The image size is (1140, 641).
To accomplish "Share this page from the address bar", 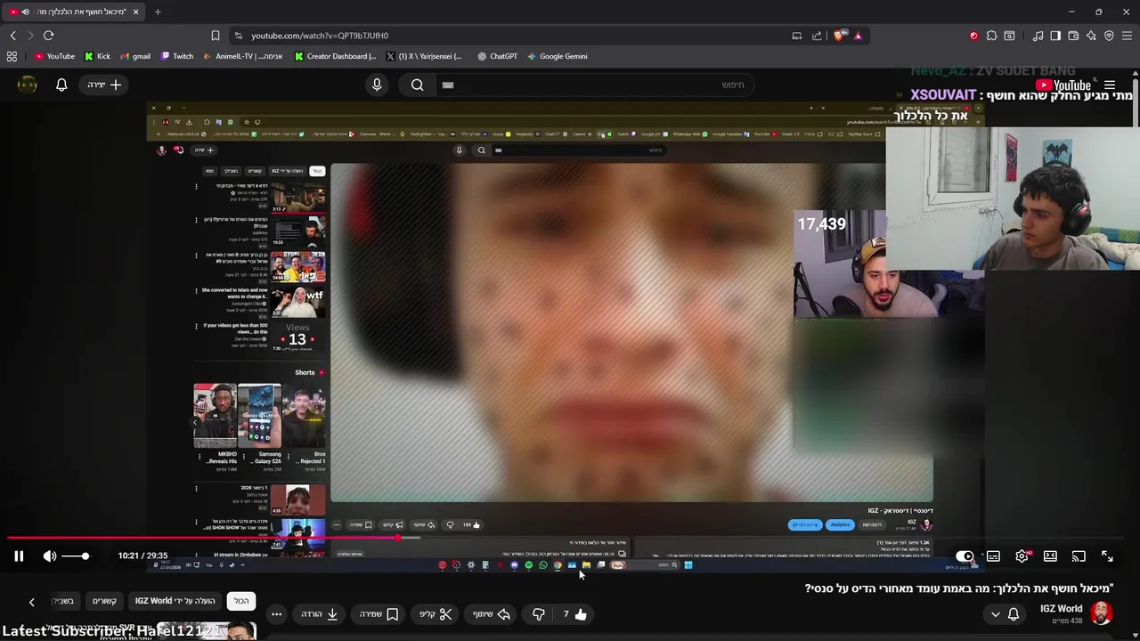I will 817,36.
